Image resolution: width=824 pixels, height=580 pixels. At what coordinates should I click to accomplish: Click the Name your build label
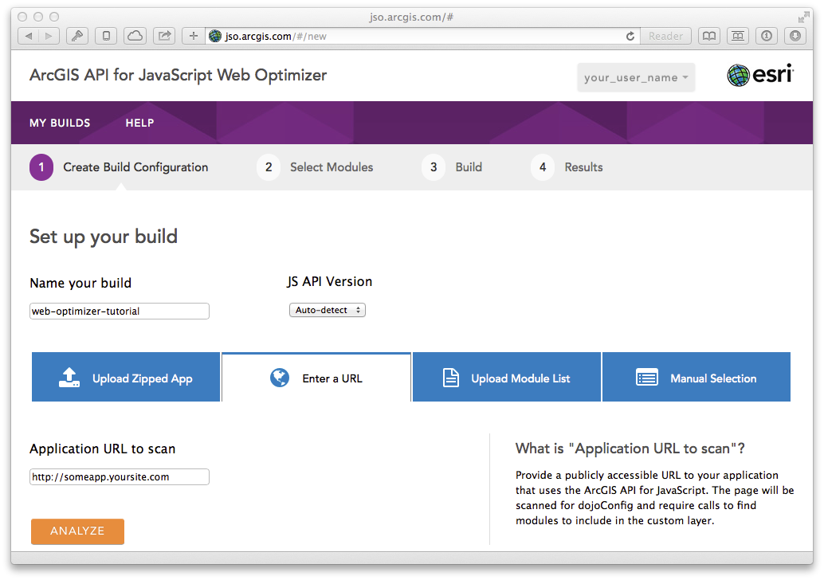pyautogui.click(x=80, y=283)
